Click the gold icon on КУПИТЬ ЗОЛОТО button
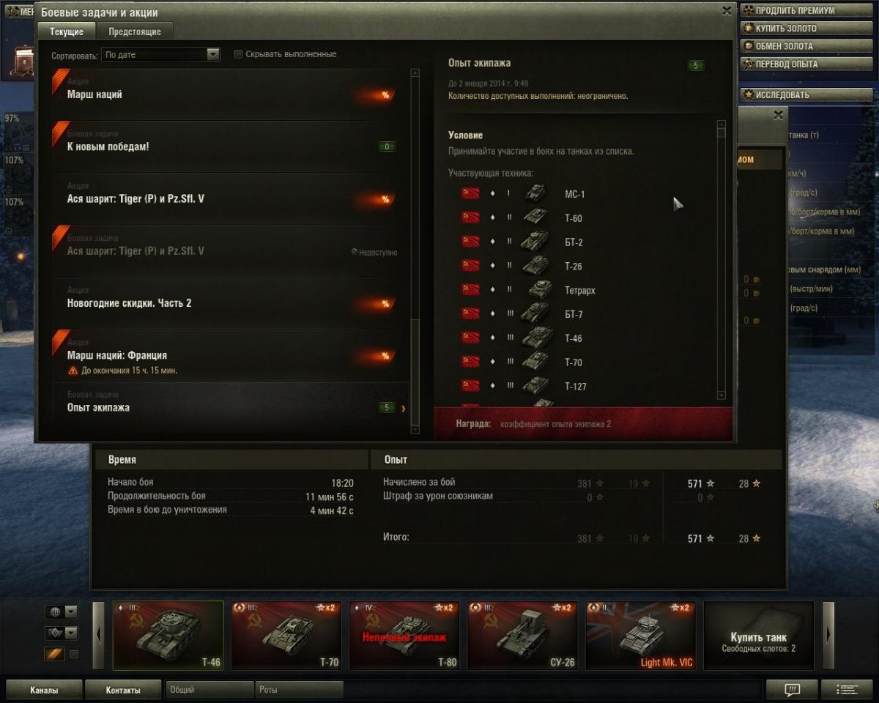Viewport: 879px width, 703px height. (x=749, y=29)
